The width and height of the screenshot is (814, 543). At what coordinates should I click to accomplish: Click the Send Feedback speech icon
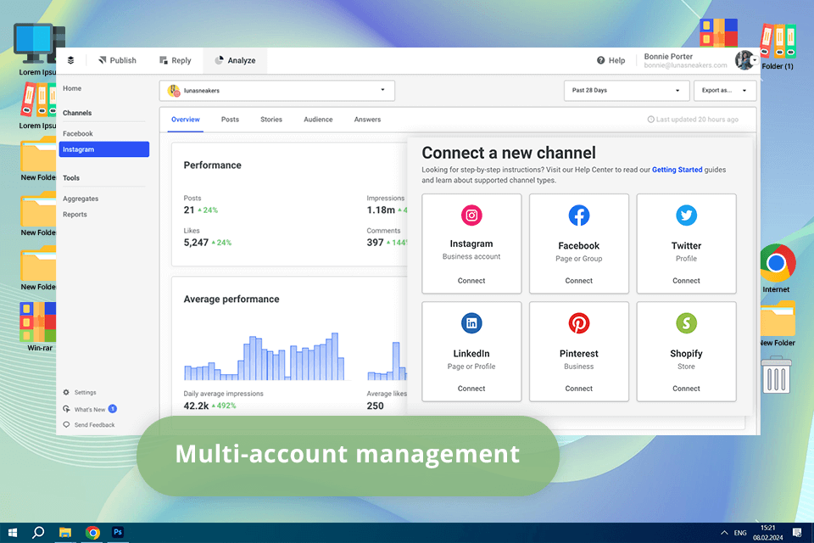click(x=66, y=424)
